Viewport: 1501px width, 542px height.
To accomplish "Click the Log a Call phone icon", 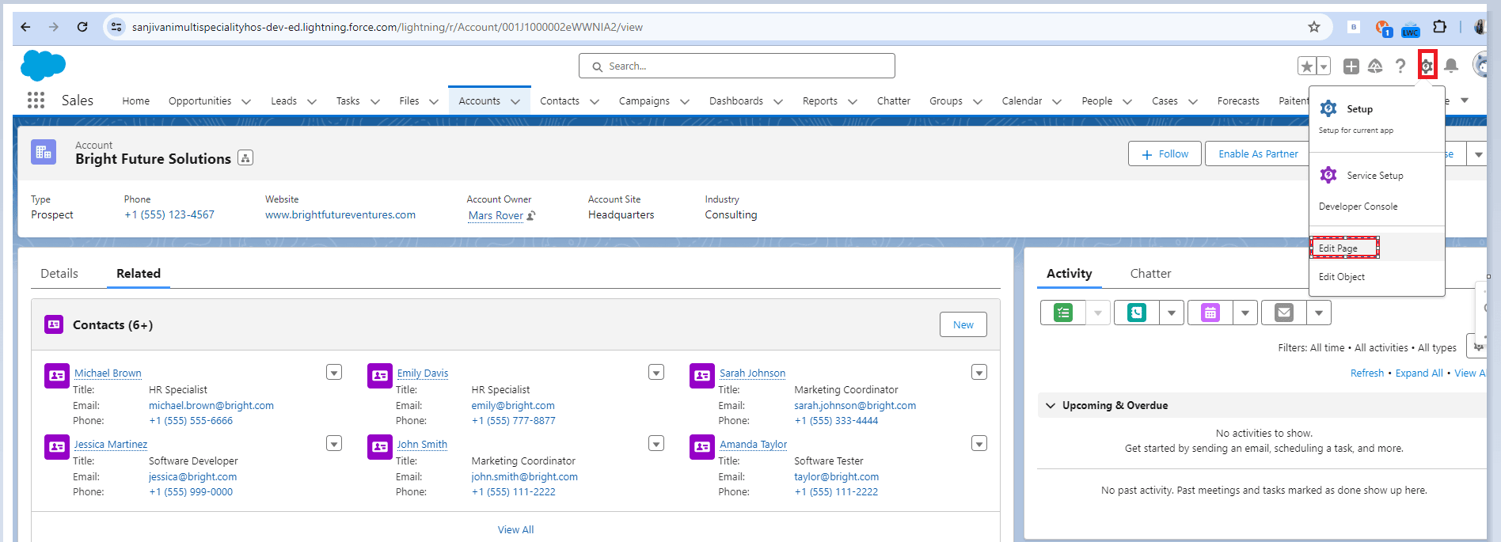I will [x=1137, y=313].
